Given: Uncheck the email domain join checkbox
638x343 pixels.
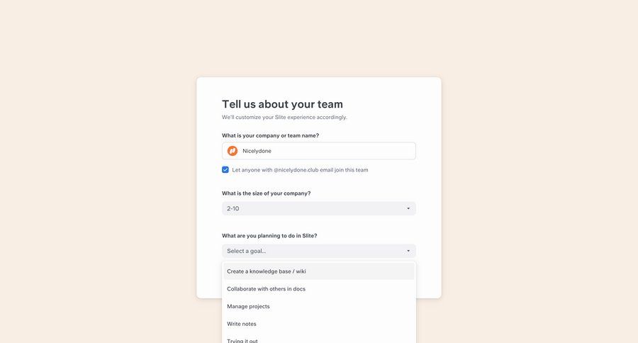Looking at the screenshot, I should (225, 170).
